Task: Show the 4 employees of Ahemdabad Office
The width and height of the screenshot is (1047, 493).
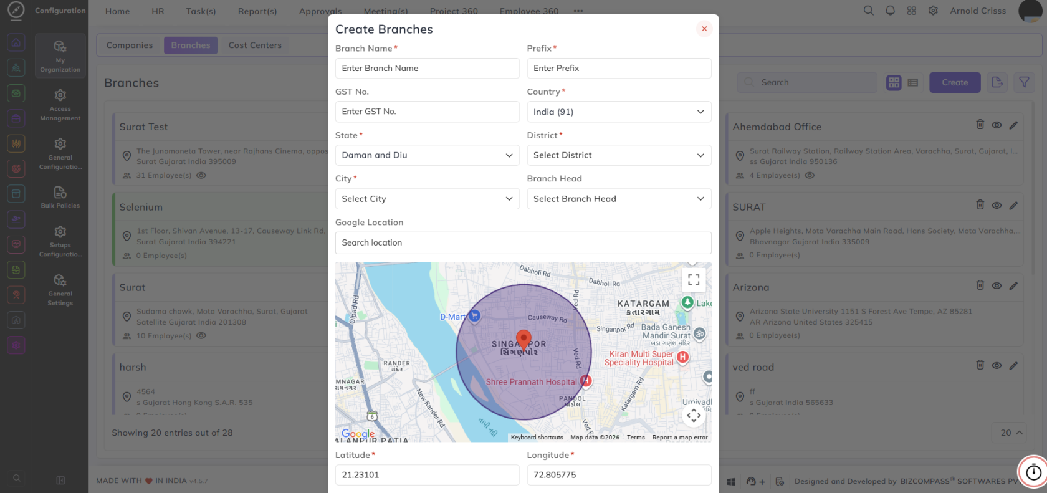Action: click(x=810, y=176)
